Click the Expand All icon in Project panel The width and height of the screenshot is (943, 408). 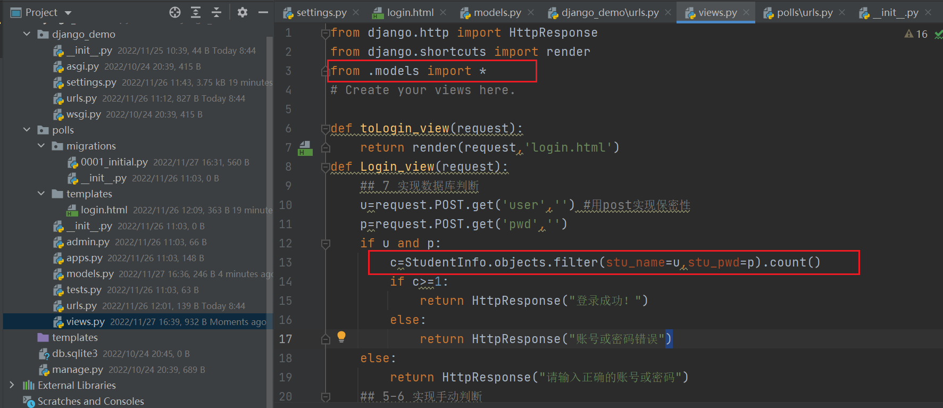coord(196,12)
